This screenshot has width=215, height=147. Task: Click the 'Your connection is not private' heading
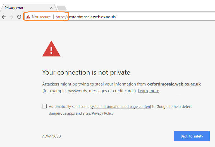click(86, 72)
